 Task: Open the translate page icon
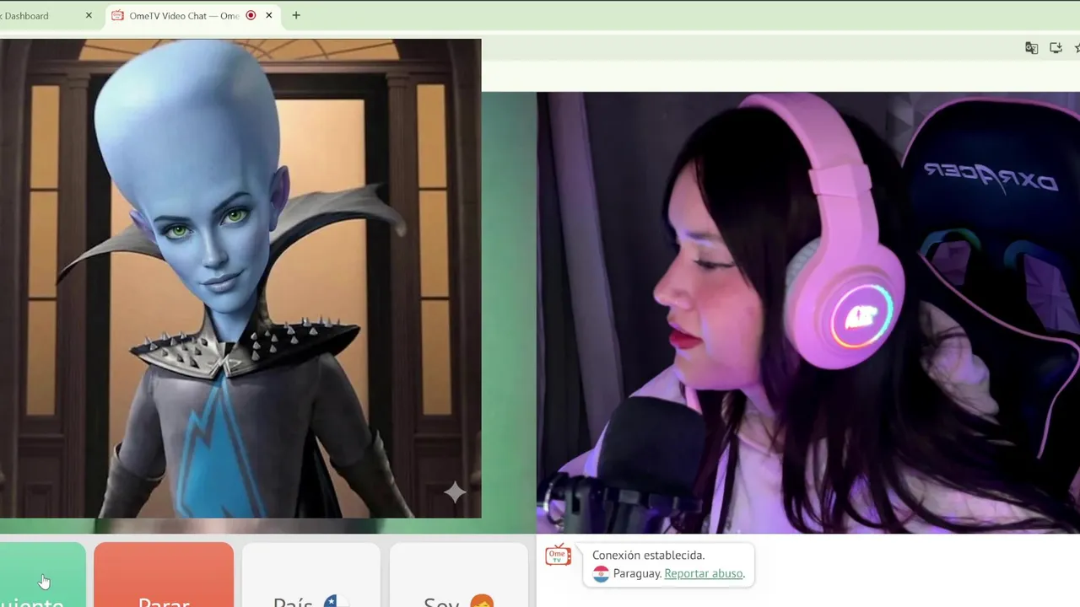[1031, 48]
